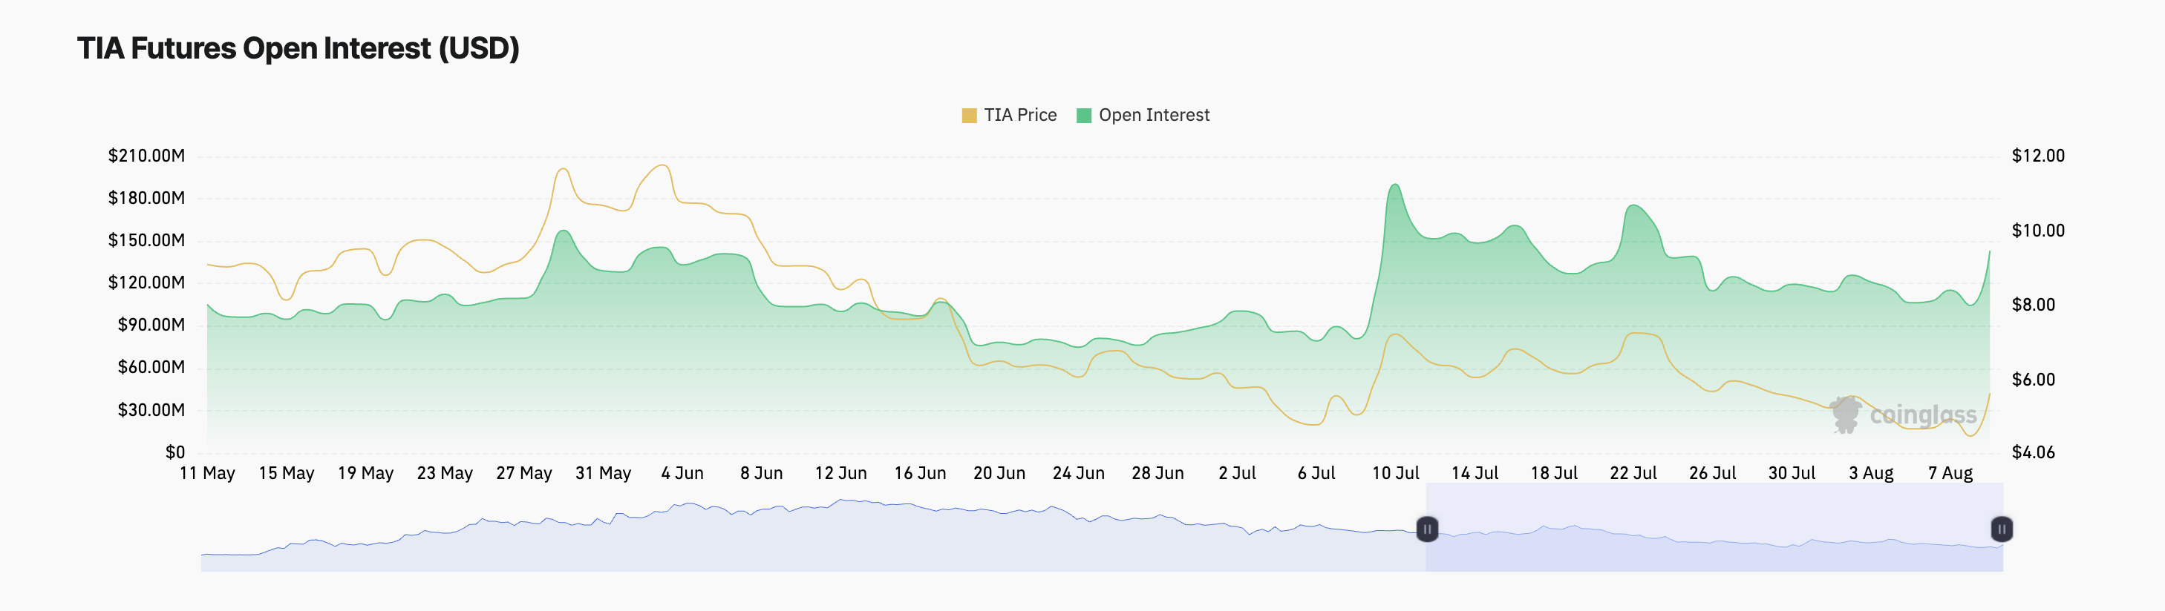Click the green Open Interest legend swatch
Screen dimensions: 2165x611
tap(1083, 116)
